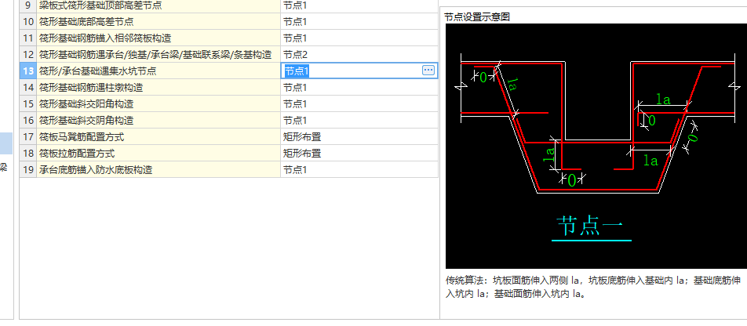Select row 14 筏形基础钢筋遇柱墩构造
This screenshot has width=747, height=326.
click(159, 88)
